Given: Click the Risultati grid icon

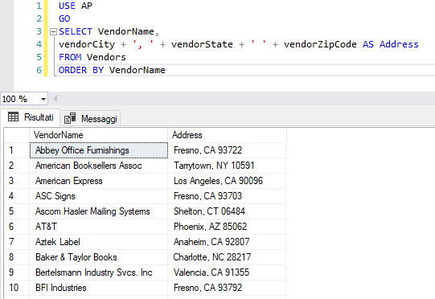Looking at the screenshot, I should pyautogui.click(x=13, y=117).
